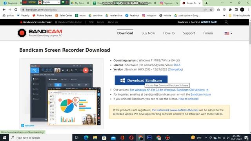Open the language flag dropdown
Viewport: 251px width, 141px height.
point(228,33)
